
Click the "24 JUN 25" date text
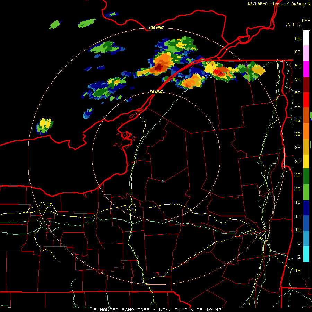tap(189, 310)
